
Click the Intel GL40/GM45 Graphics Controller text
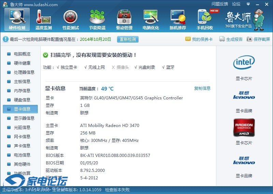click(131, 98)
